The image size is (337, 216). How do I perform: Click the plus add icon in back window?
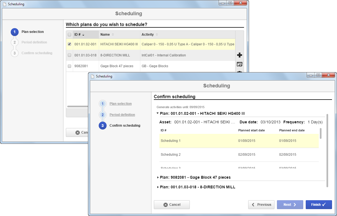pos(240,55)
